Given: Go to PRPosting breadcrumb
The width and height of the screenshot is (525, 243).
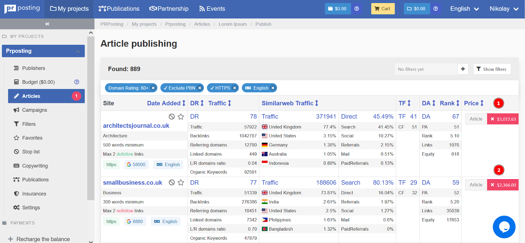Looking at the screenshot, I should 112,24.
